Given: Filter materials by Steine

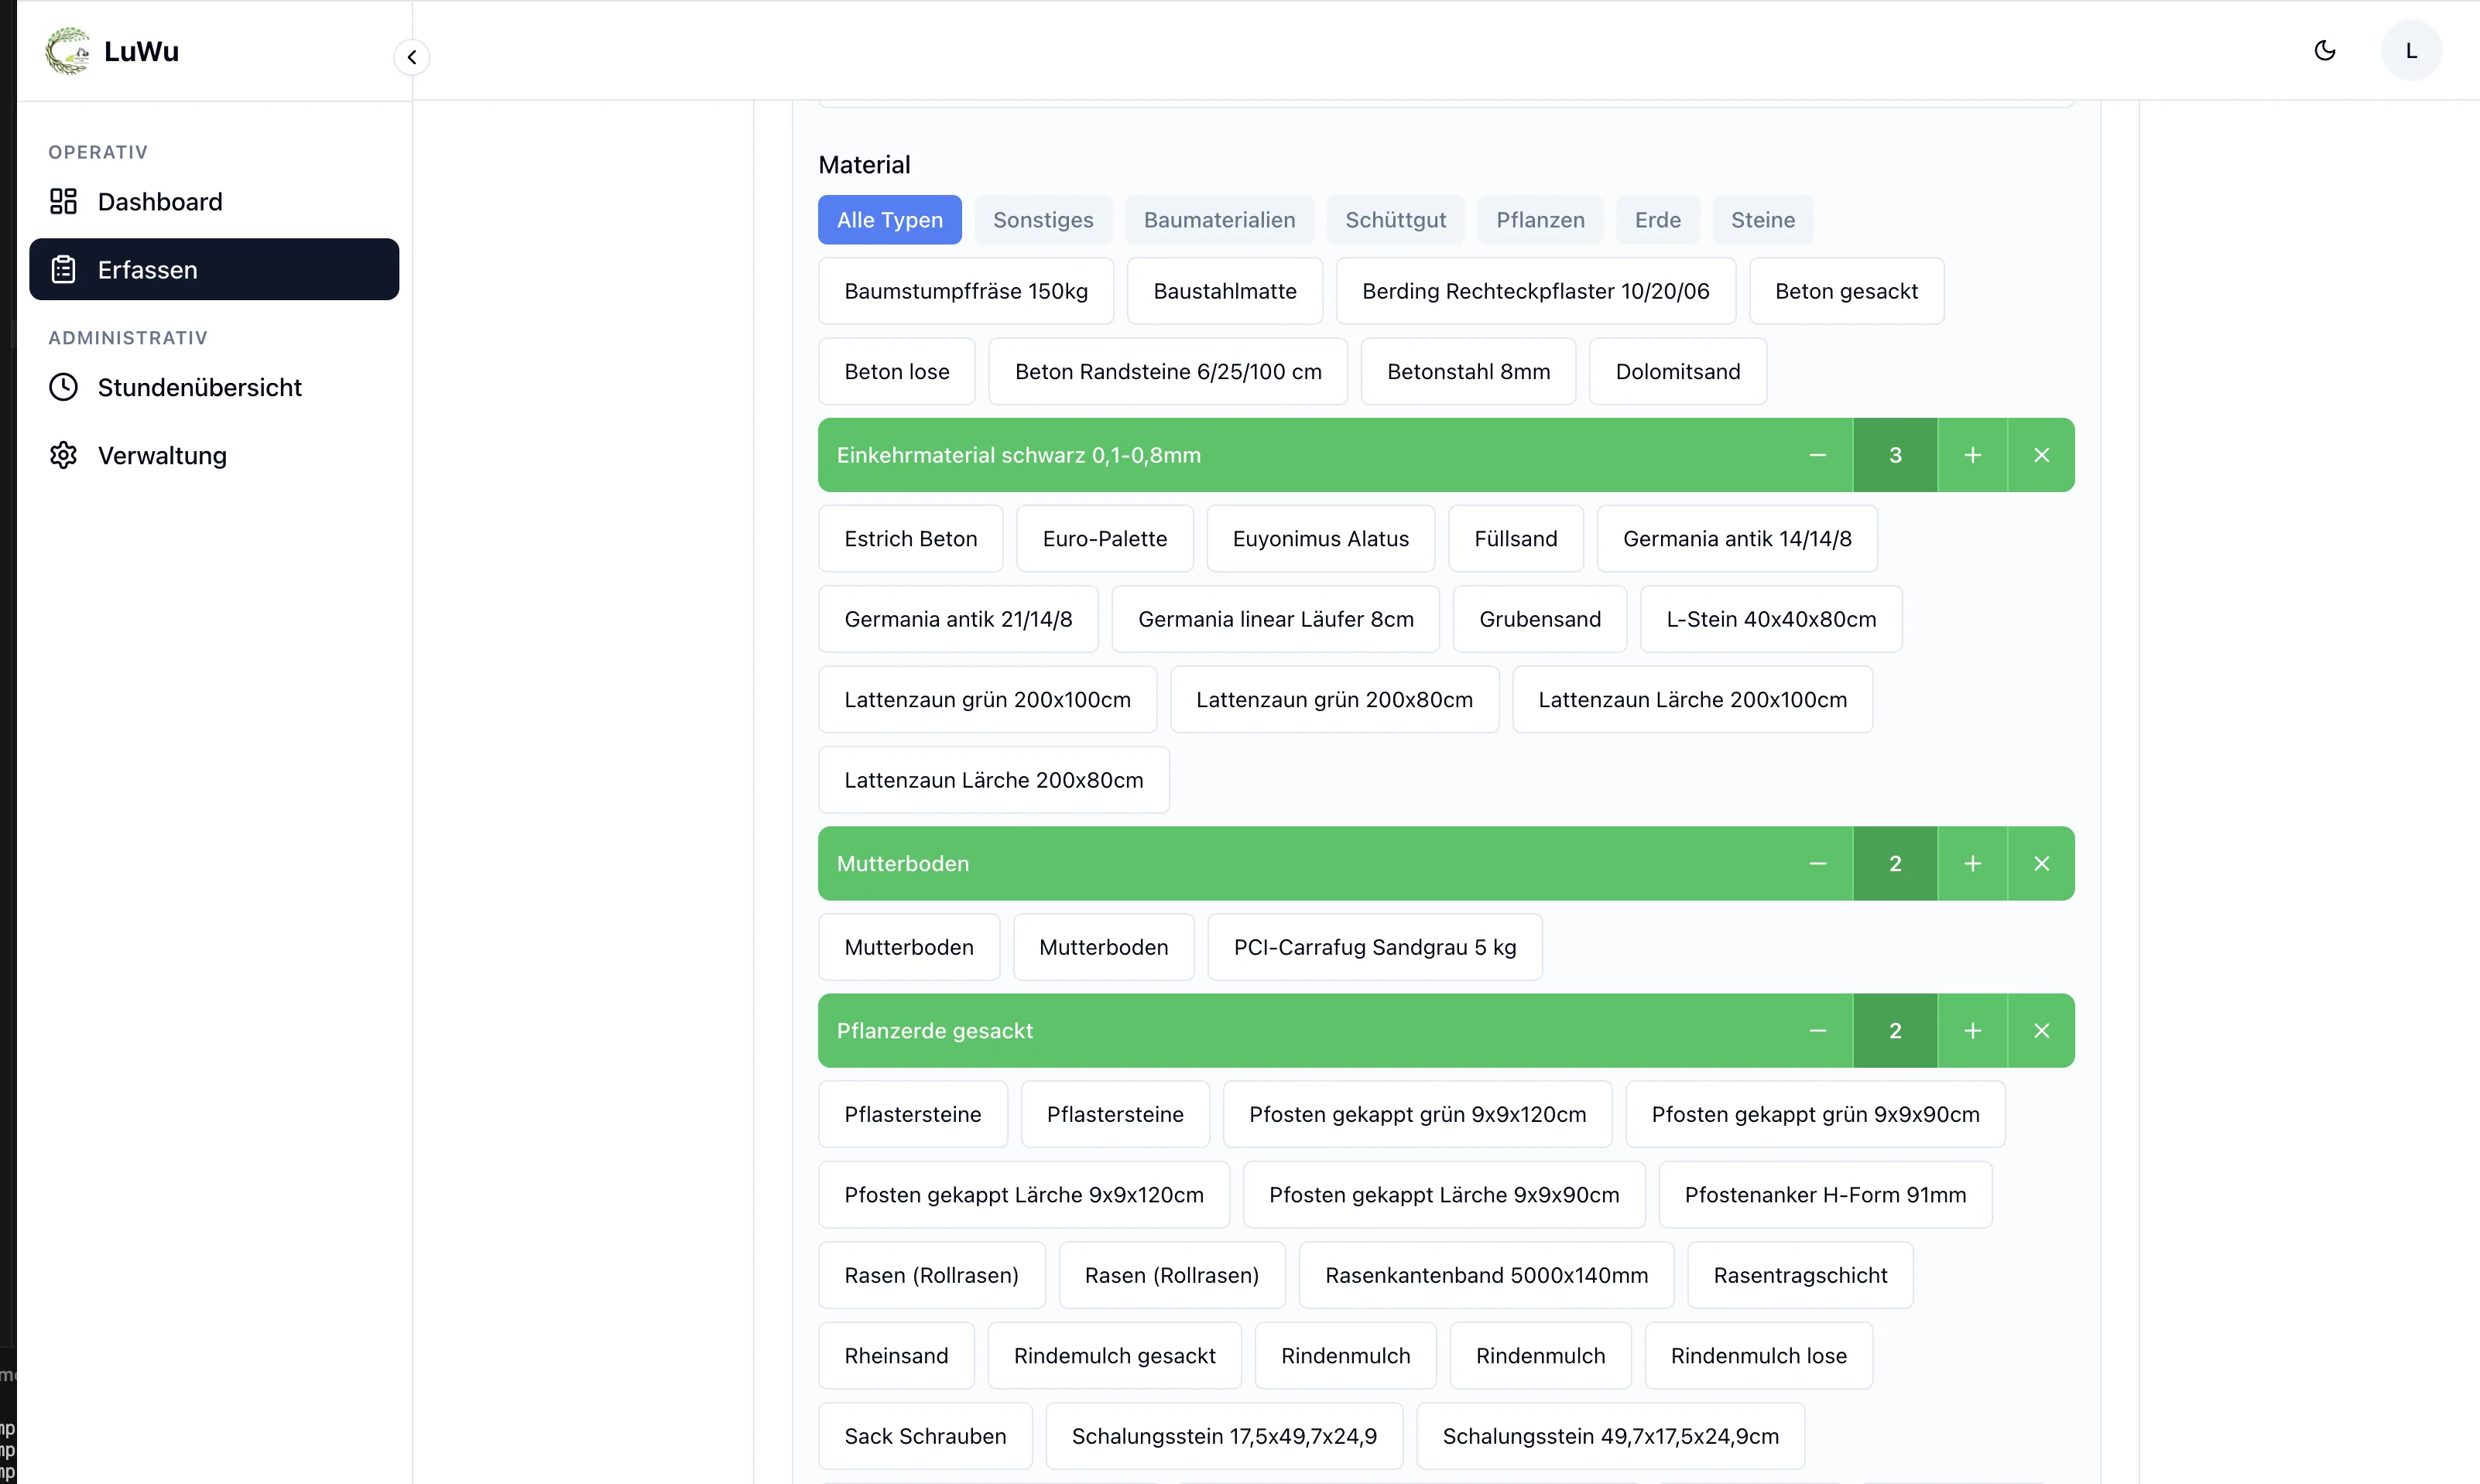Looking at the screenshot, I should click(1762, 220).
